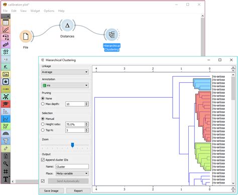Open the Widget menu

point(35,11)
